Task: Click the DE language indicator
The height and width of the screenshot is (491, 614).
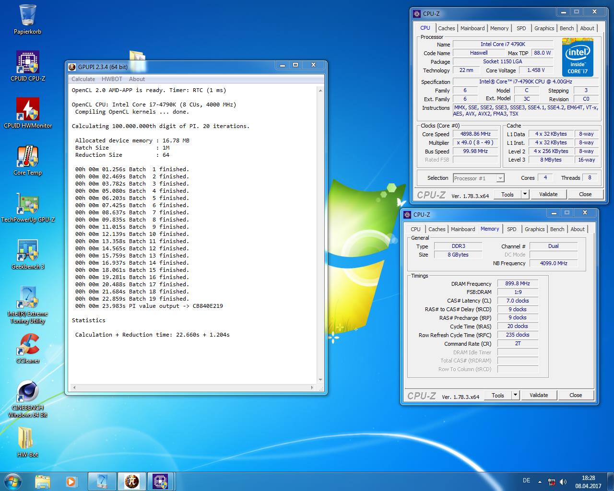Action: point(526,480)
